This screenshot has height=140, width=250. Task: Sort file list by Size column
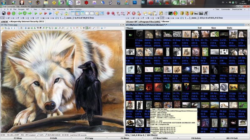click(213, 28)
